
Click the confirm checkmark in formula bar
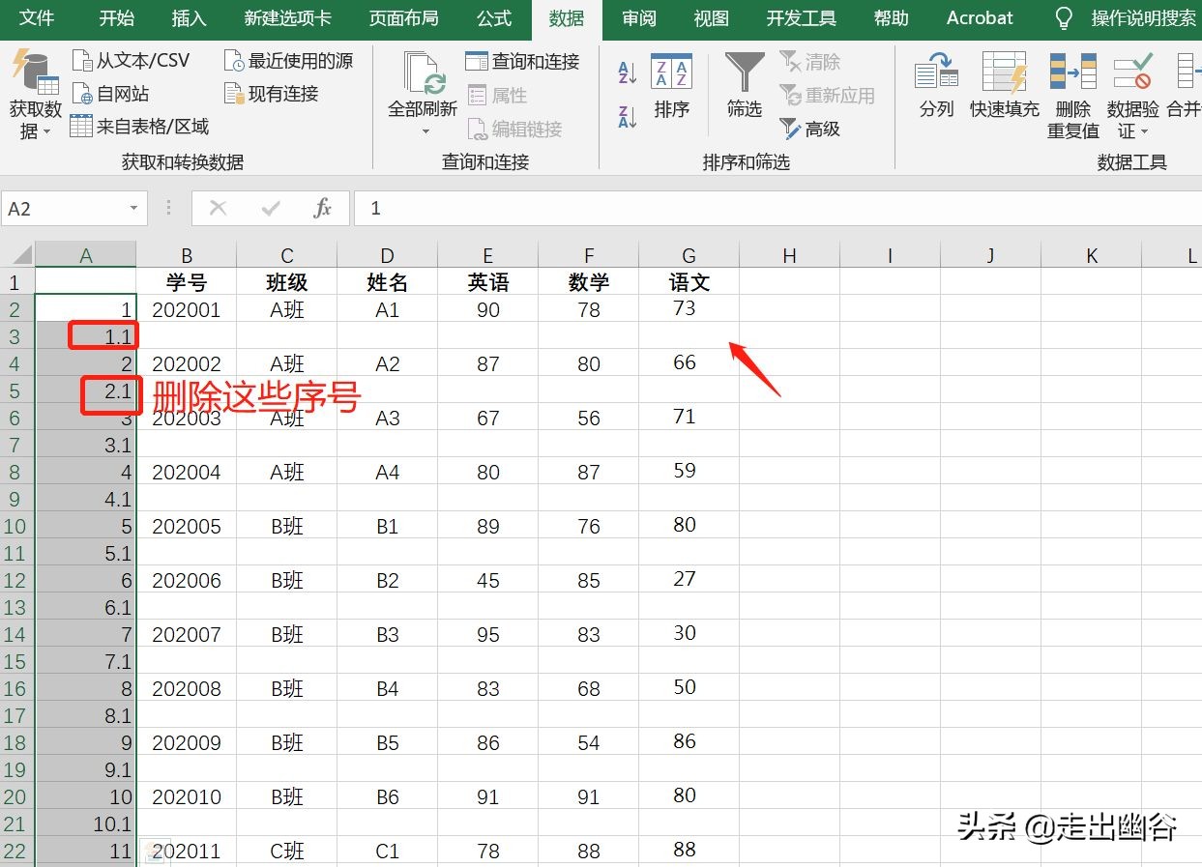271,208
